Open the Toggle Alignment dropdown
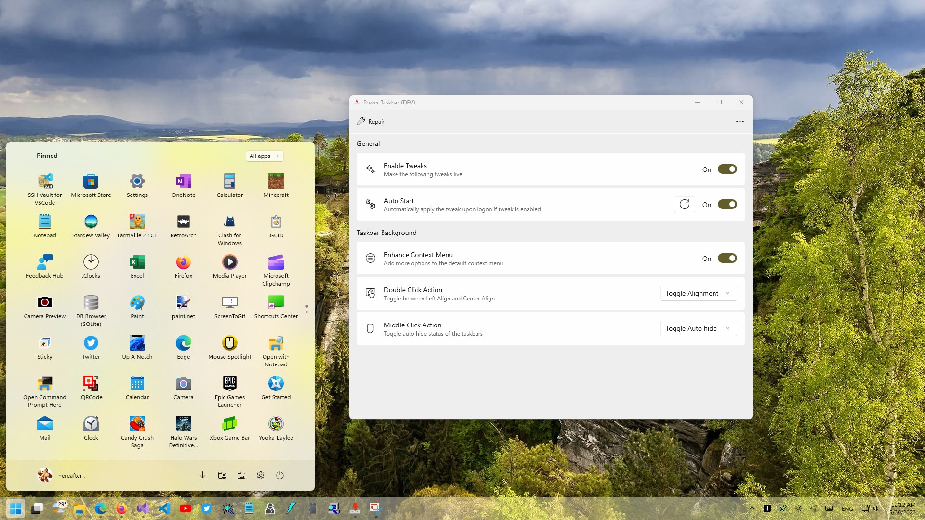 [x=698, y=293]
